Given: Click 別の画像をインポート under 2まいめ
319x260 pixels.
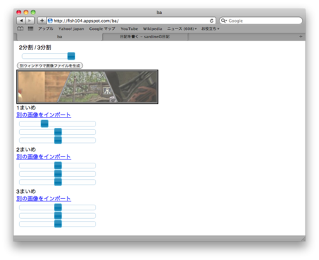Looking at the screenshot, I should click(43, 157).
